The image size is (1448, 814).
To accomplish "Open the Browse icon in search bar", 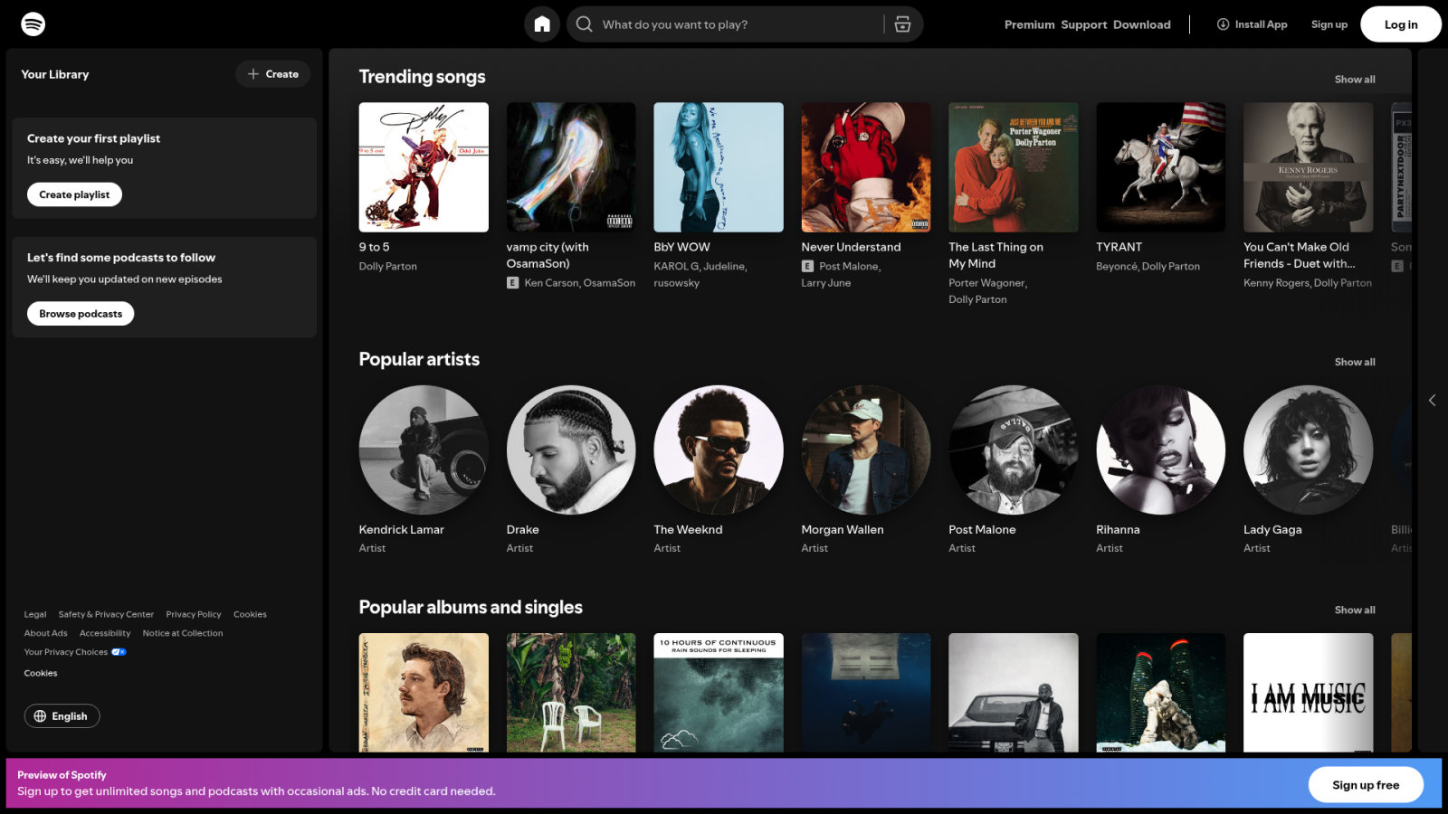I will (902, 24).
